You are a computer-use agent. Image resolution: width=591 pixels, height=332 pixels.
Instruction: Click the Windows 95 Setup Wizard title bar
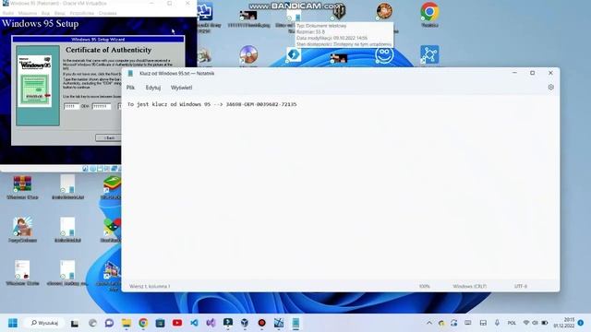click(x=98, y=39)
